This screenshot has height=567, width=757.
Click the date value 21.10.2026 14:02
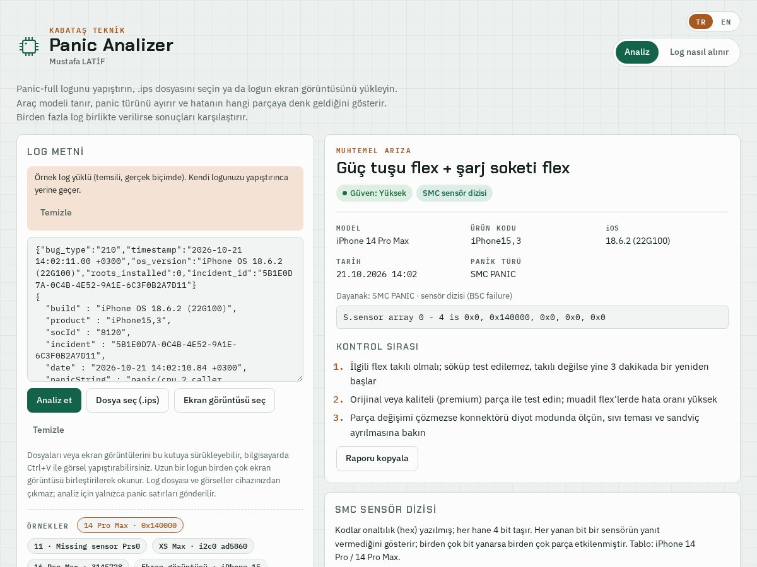click(x=377, y=274)
